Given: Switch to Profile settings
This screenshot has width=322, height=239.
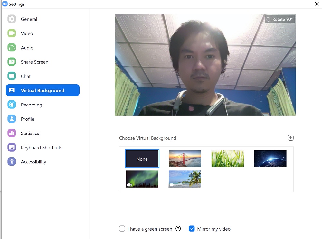Looking at the screenshot, I should tap(43, 119).
